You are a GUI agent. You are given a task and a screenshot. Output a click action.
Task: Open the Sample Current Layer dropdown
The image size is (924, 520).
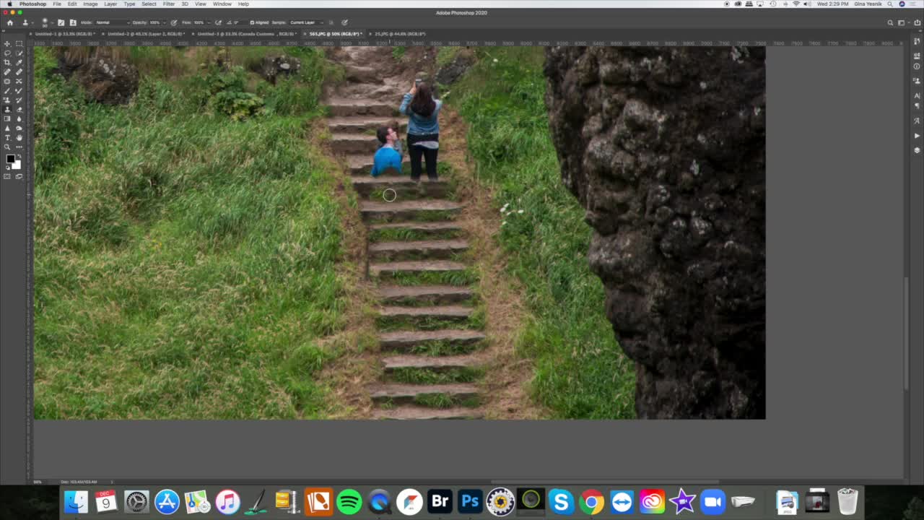click(306, 22)
